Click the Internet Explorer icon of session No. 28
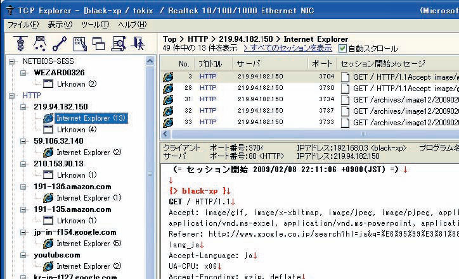 168,88
